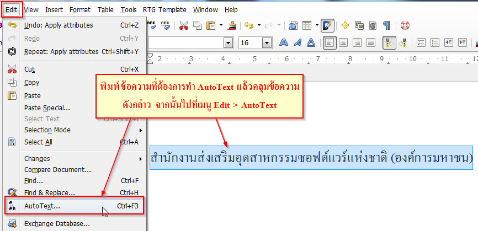Open the View menu
Screen dimensions: 478x231
31,10
